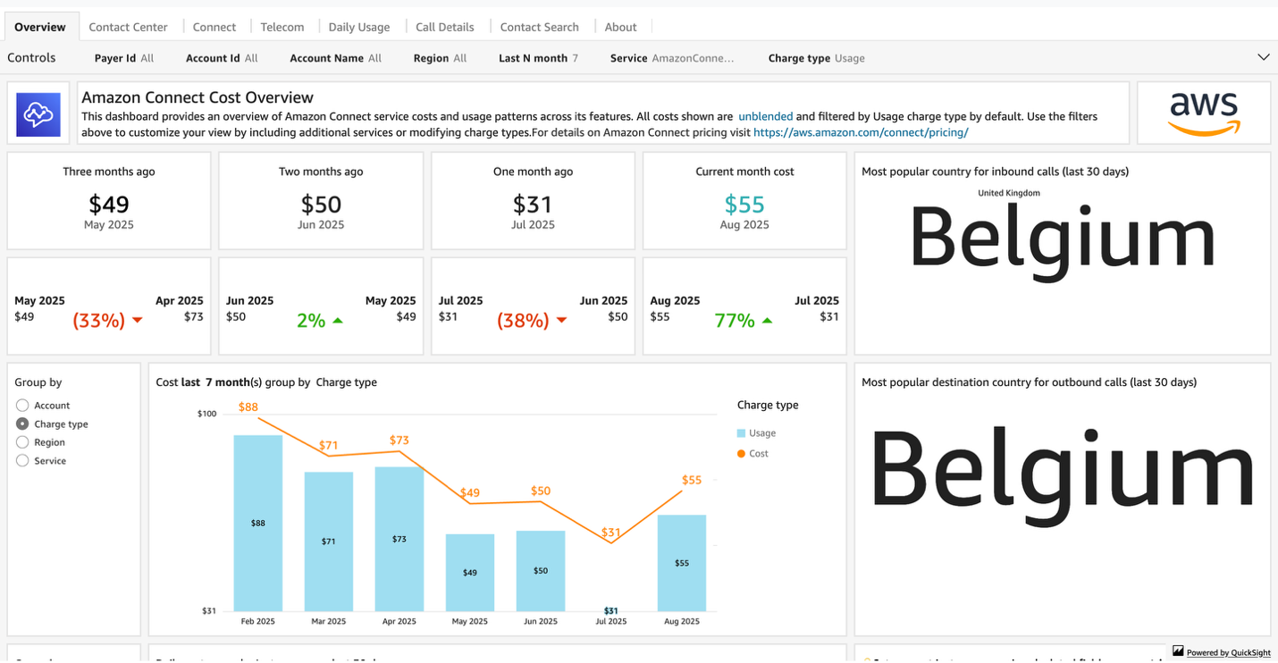Open the About tab
Viewport: 1278px width, 663px height.
(620, 27)
